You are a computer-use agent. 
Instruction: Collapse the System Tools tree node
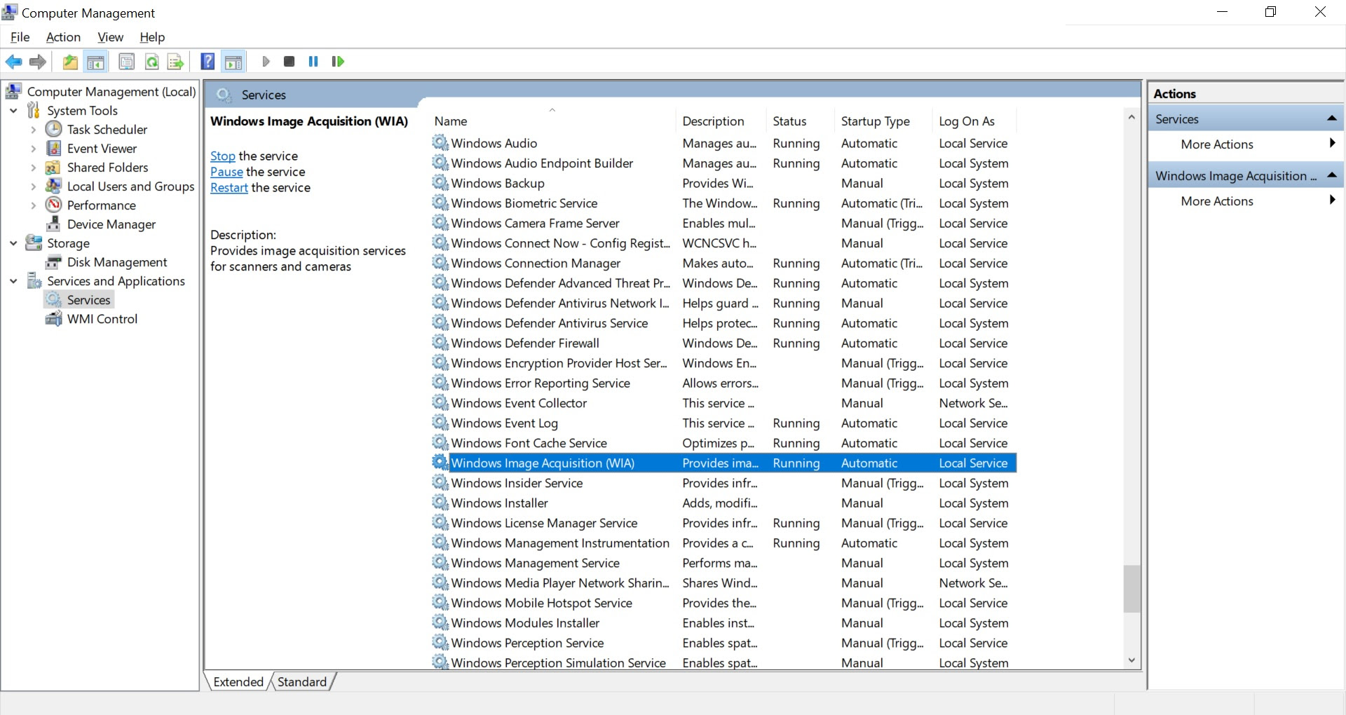[13, 110]
